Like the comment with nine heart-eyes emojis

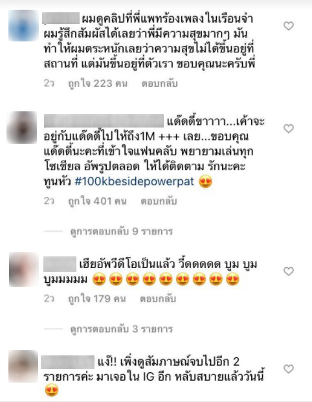(289, 271)
